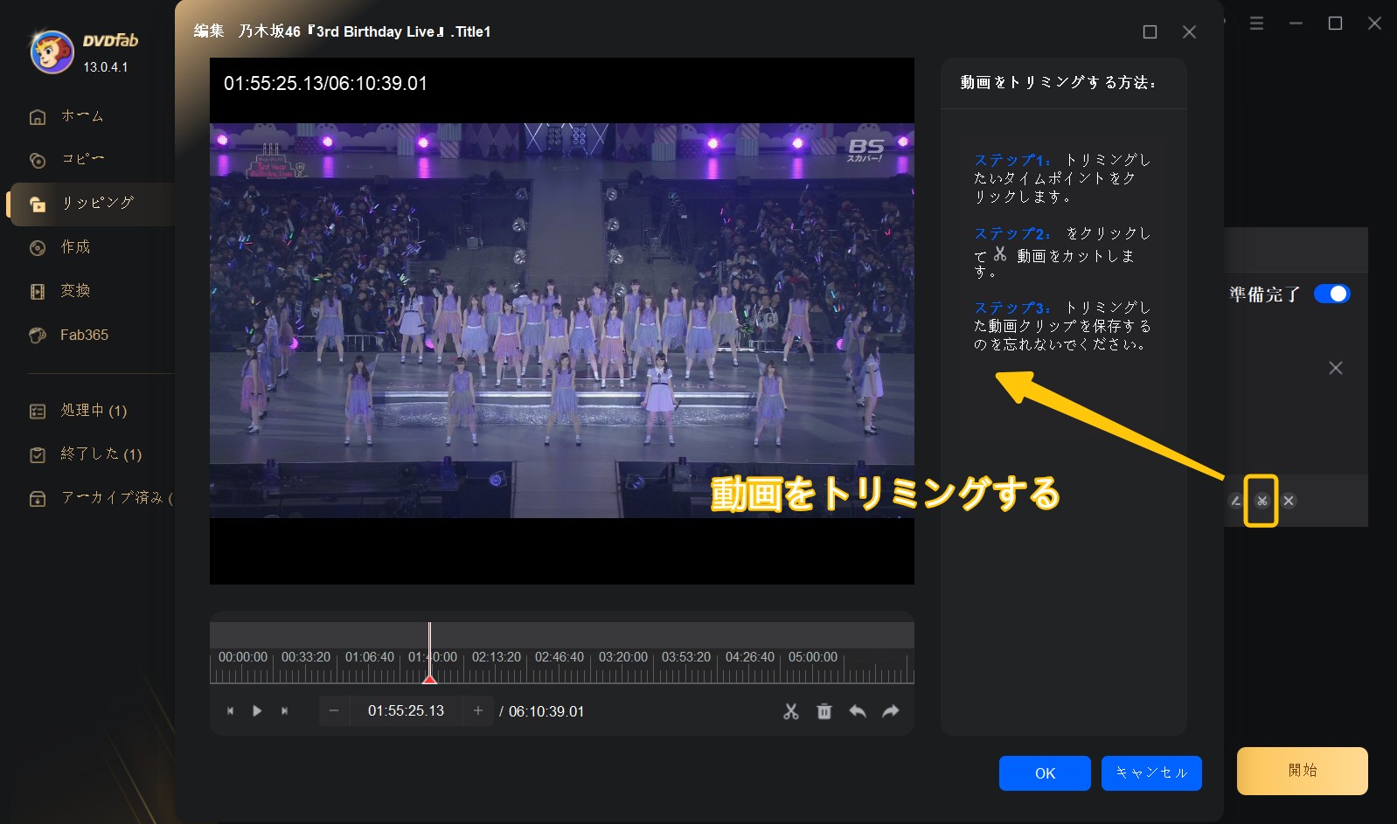Confirm the trim with OK button
The height and width of the screenshot is (824, 1397).
pyautogui.click(x=1045, y=773)
